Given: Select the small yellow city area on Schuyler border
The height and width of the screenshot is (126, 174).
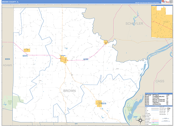Looking at the screenshot, I should pyautogui.click(x=106, y=42).
